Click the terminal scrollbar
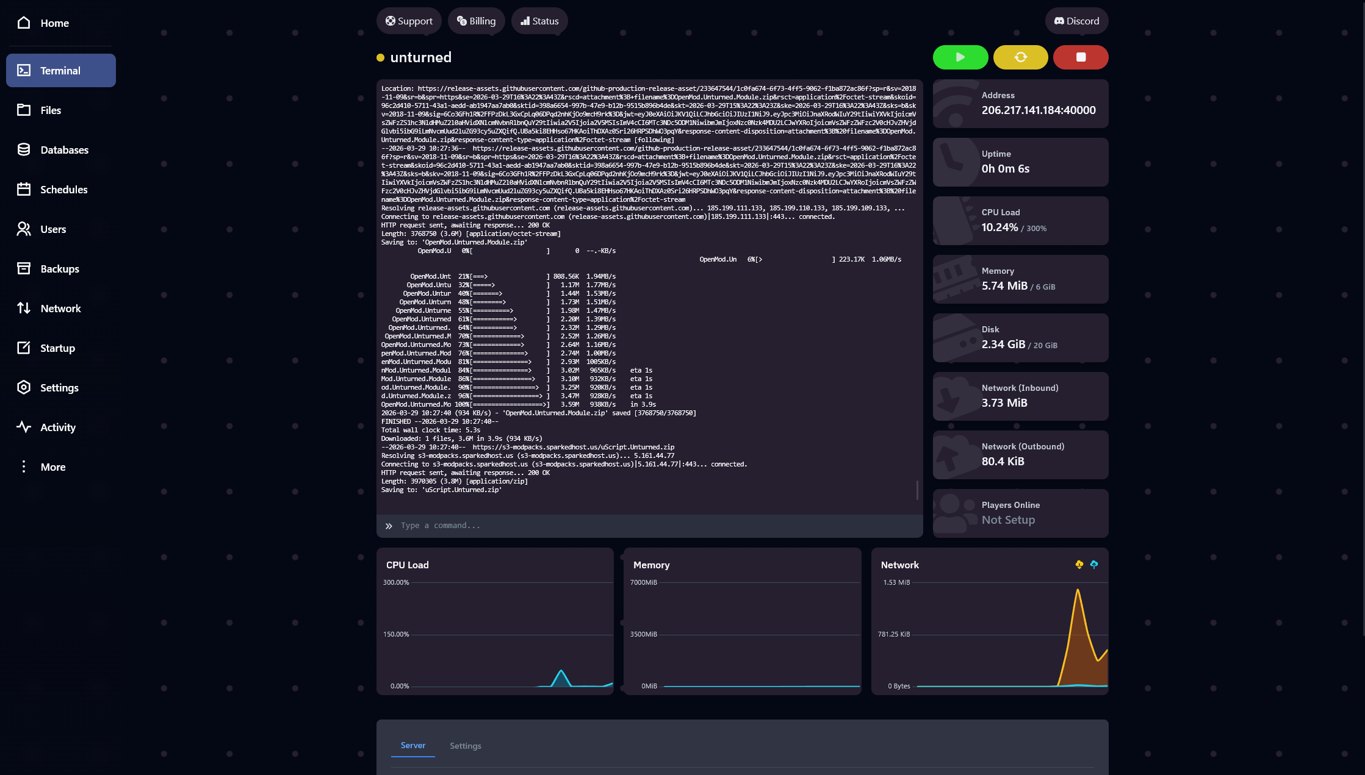The image size is (1365, 775). (917, 488)
